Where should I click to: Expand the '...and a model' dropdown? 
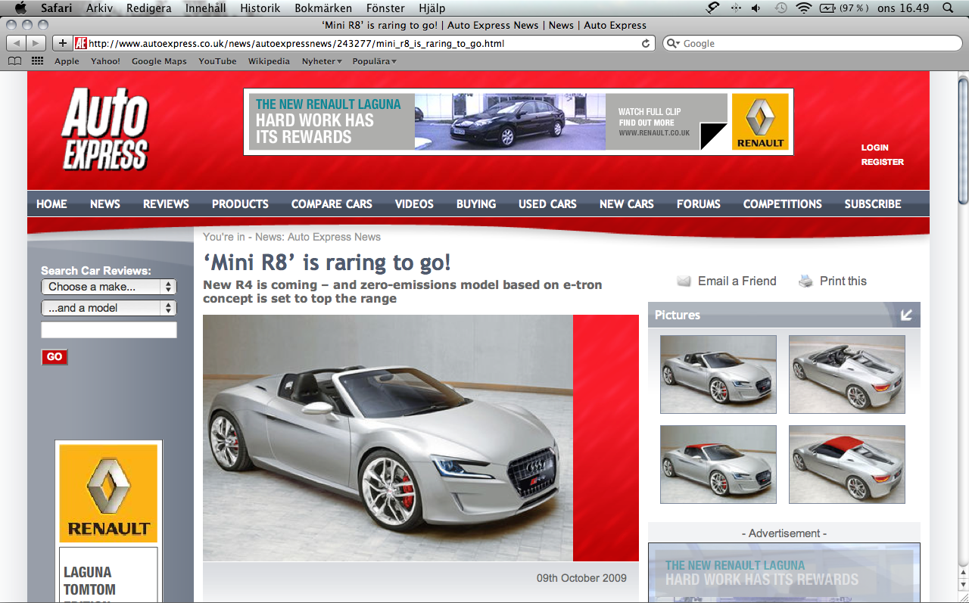click(108, 307)
